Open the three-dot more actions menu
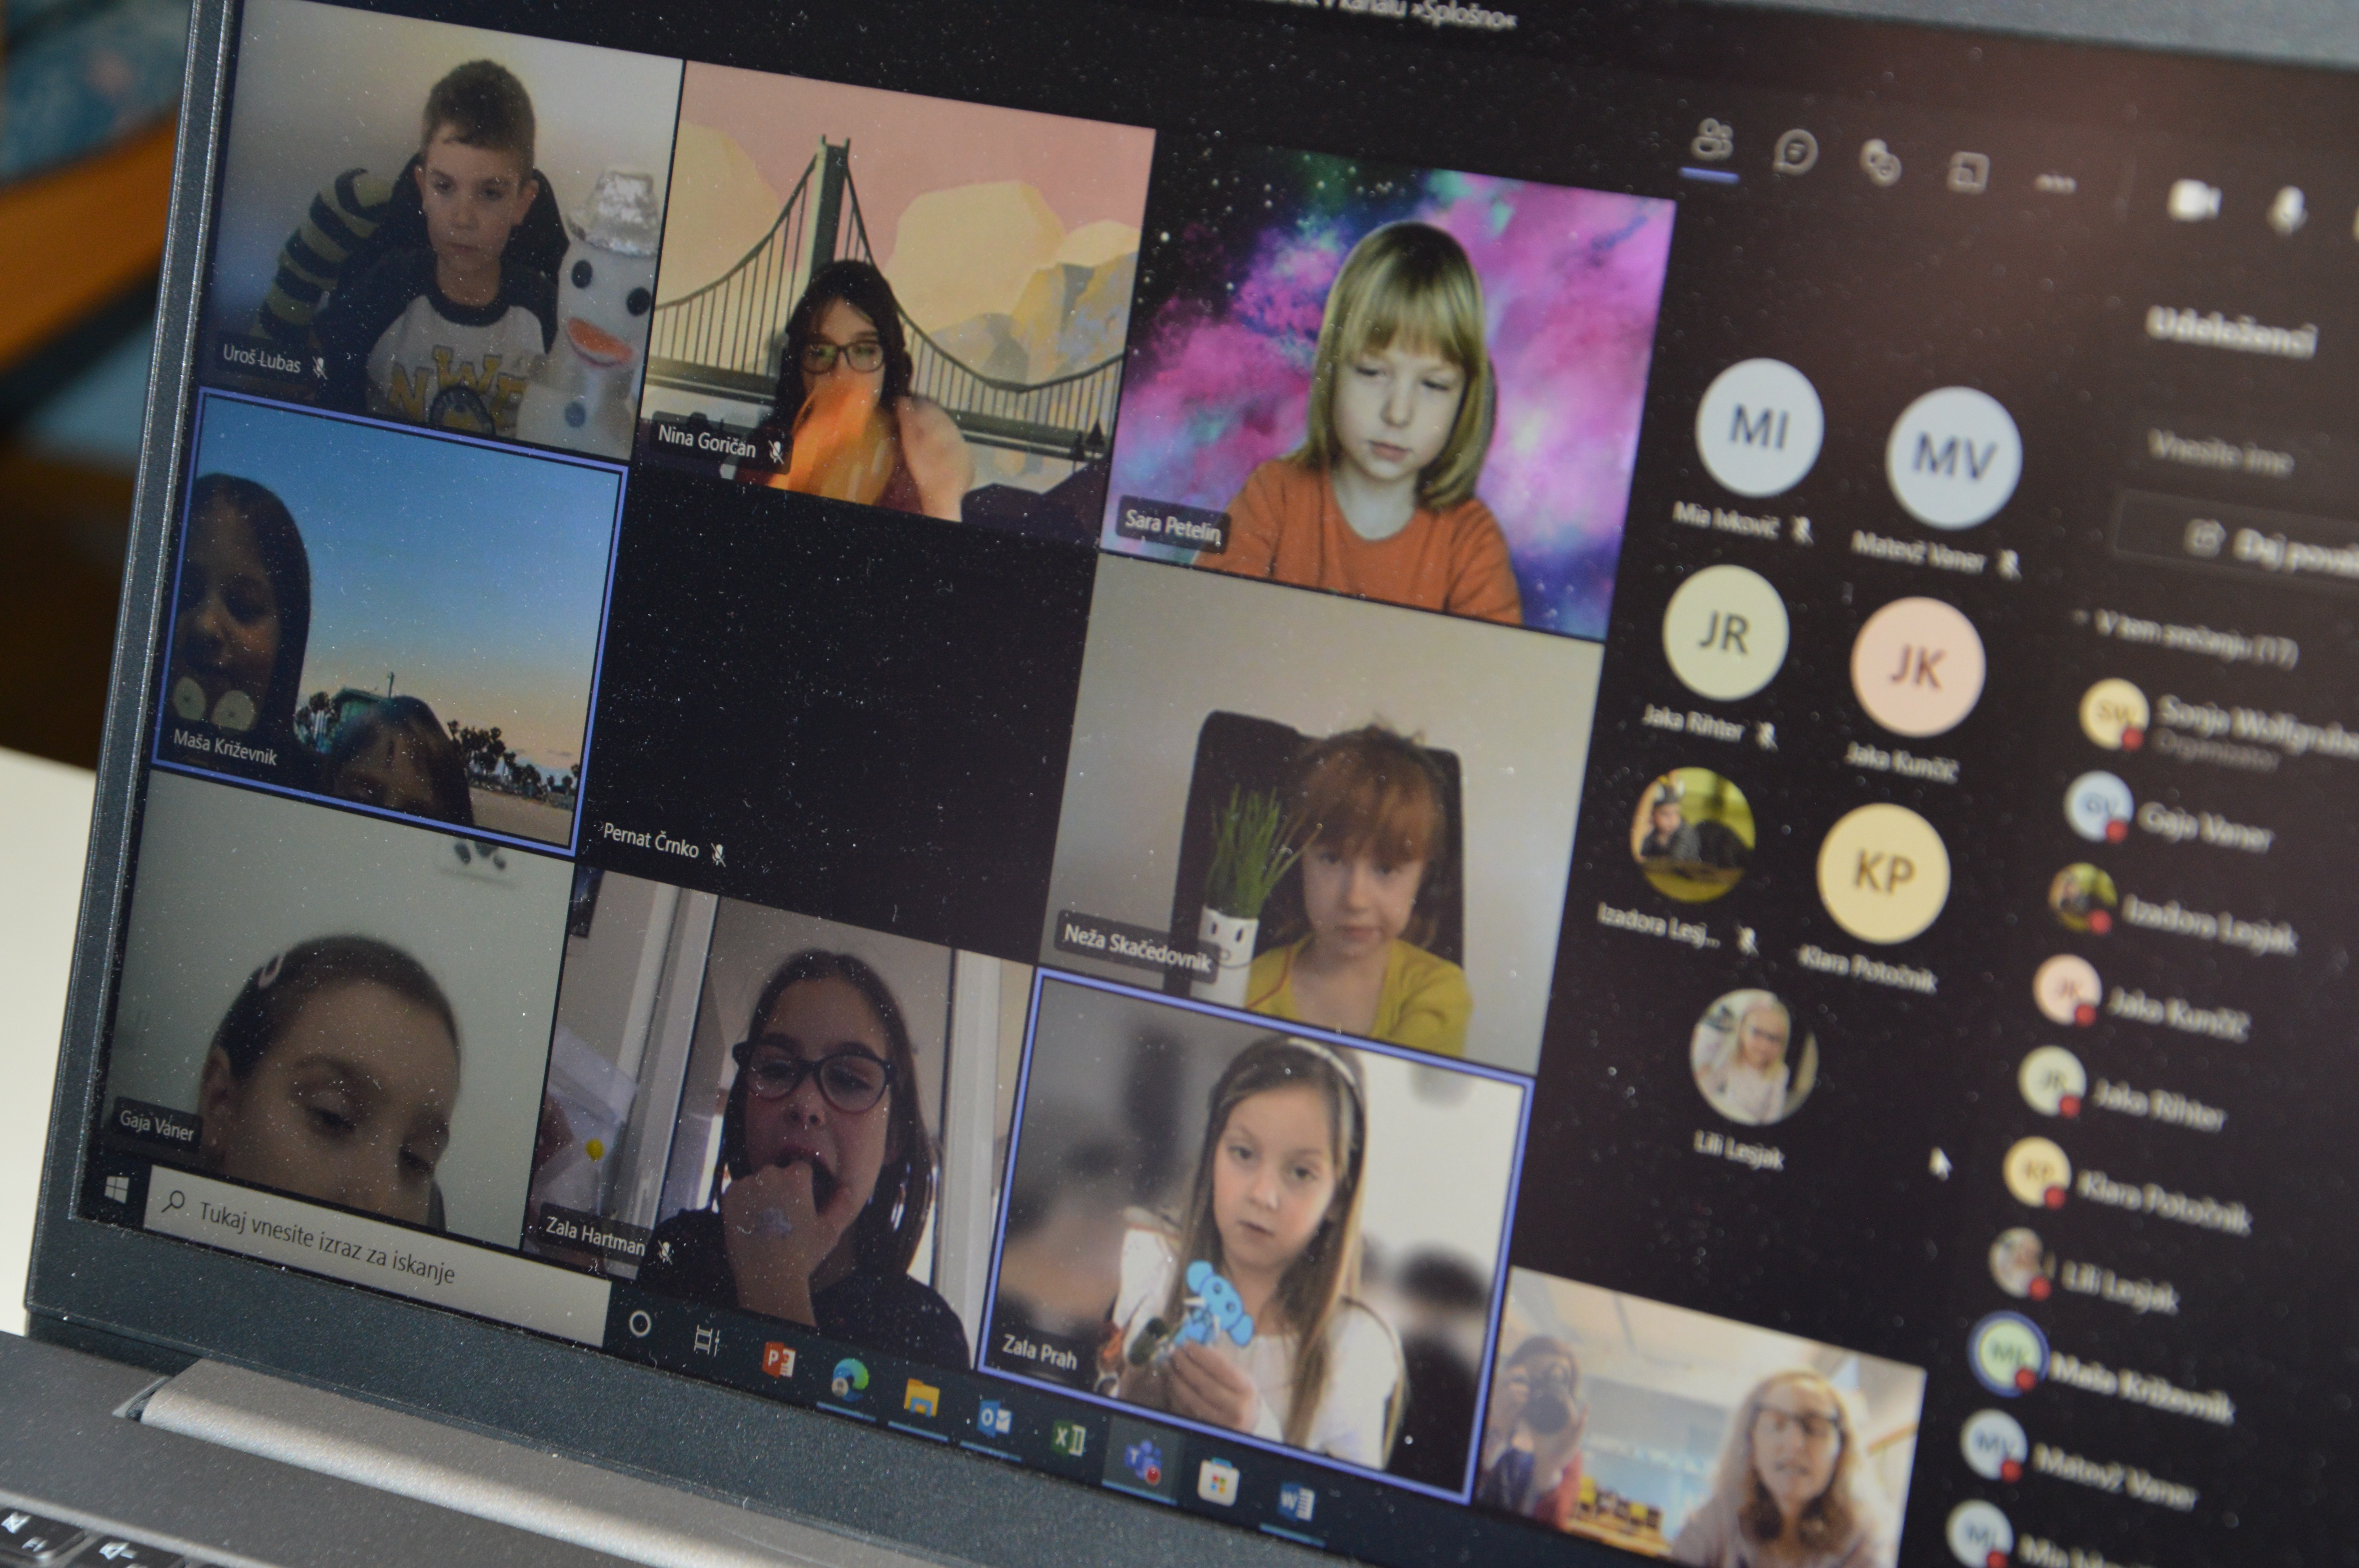 (x=2056, y=184)
